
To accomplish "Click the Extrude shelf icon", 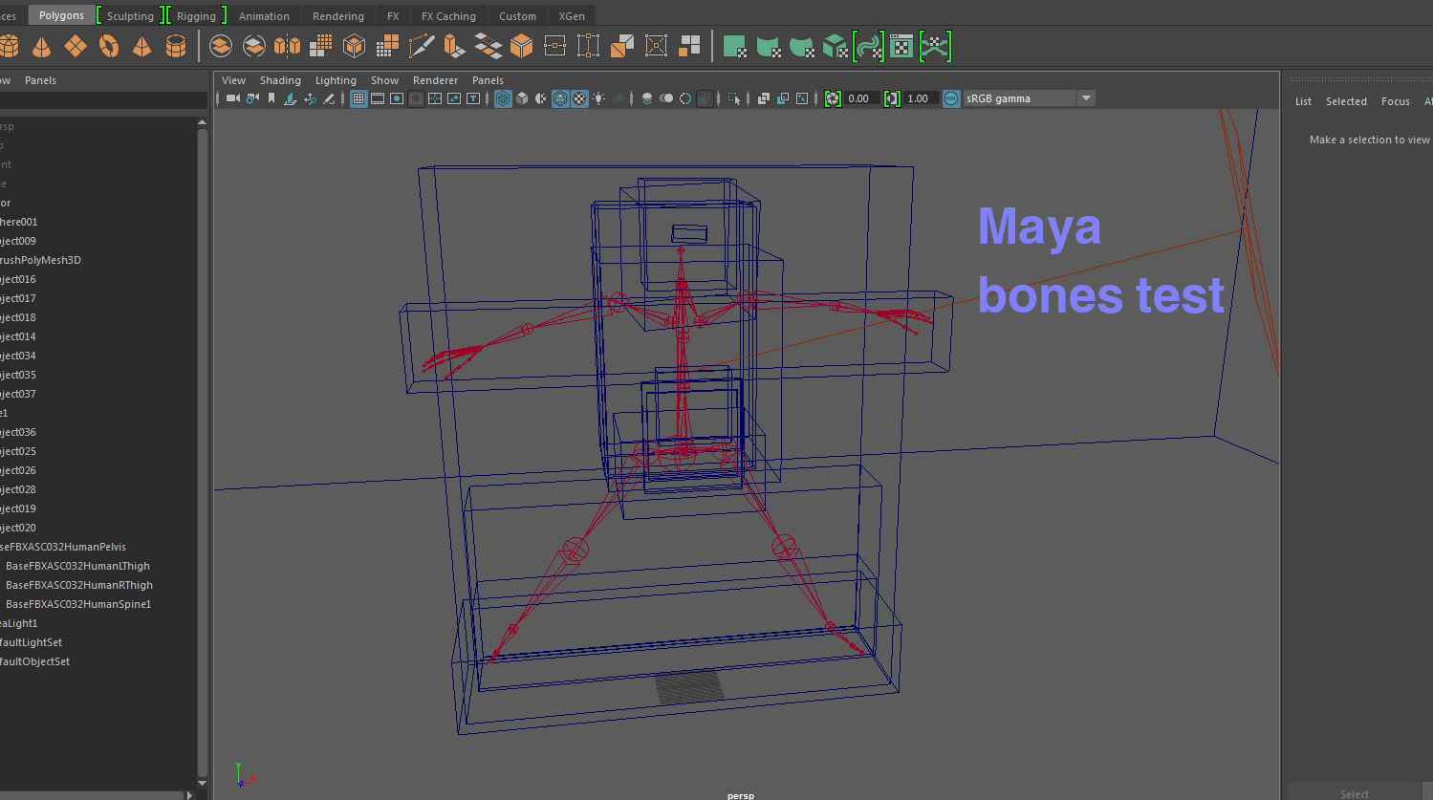I will click(x=454, y=46).
